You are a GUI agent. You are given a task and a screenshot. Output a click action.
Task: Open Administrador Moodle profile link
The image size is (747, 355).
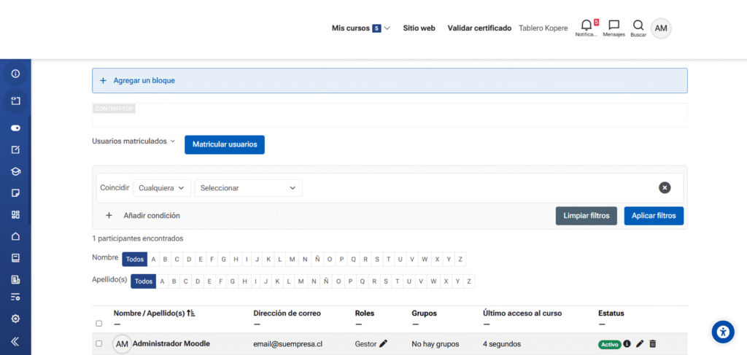click(x=171, y=343)
